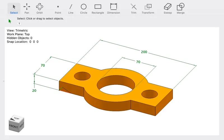Open the Dimension tool
Image resolution: width=224 pixels, height=140 pixels.
(x=114, y=9)
